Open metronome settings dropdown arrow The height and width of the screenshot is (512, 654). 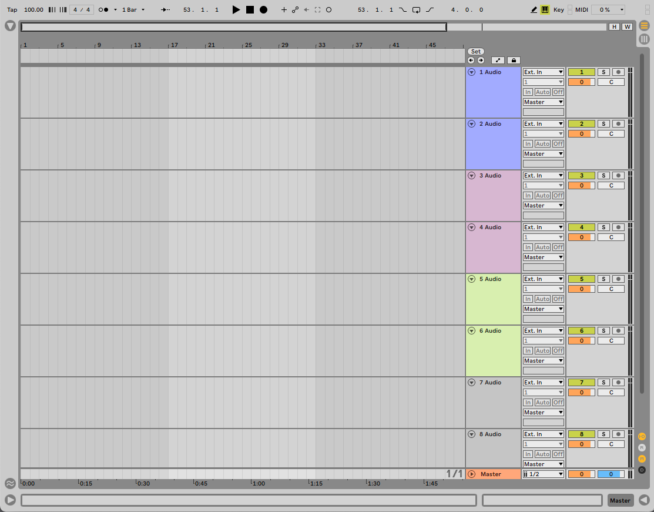pyautogui.click(x=115, y=9)
